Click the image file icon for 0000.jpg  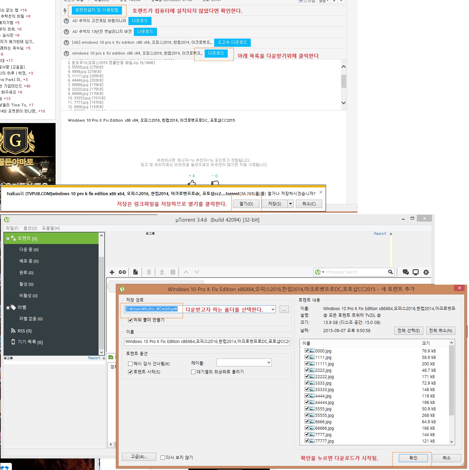coord(312,351)
